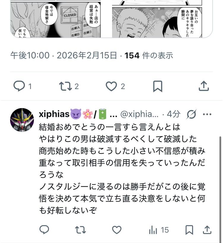Click the vertical scrollbar on right edge
The image size is (223, 243).
coord(220,189)
